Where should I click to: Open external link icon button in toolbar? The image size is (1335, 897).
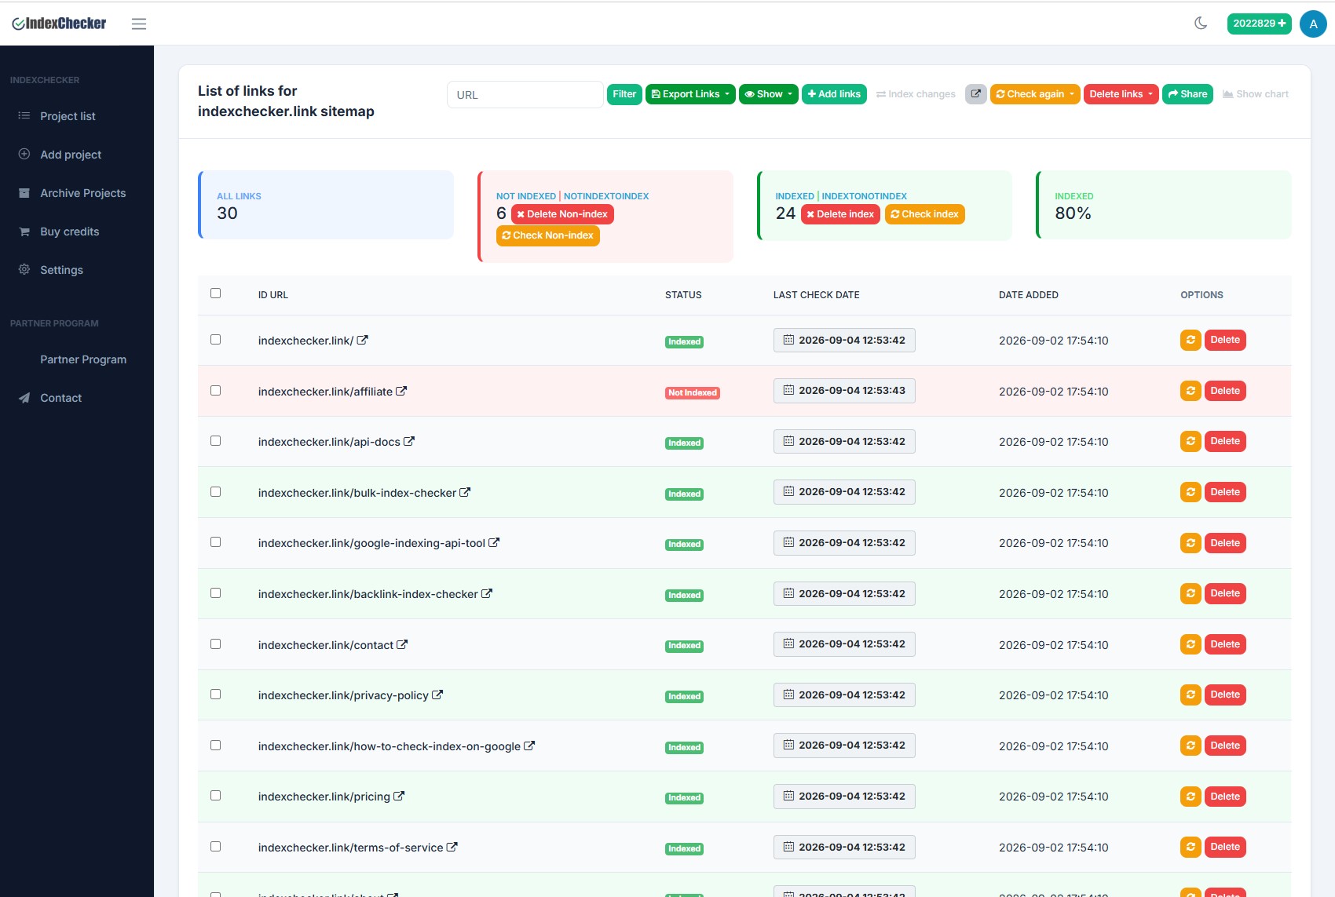pos(975,94)
